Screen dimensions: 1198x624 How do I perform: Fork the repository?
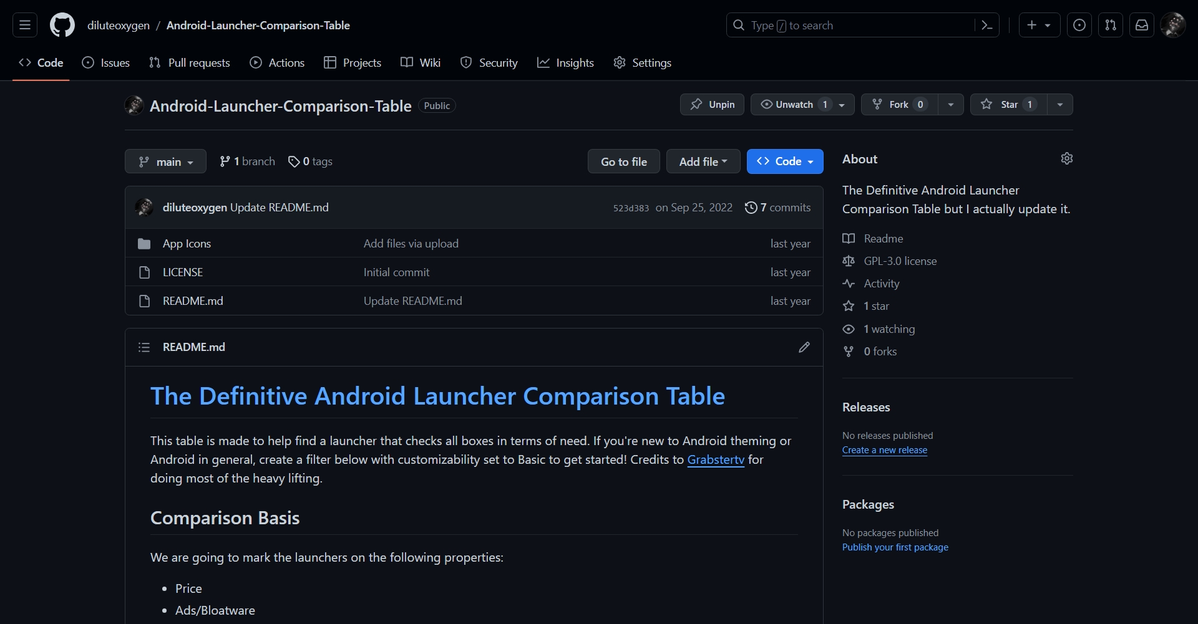tap(899, 104)
